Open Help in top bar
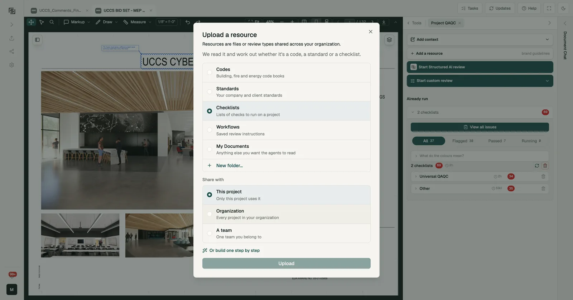 529,8
